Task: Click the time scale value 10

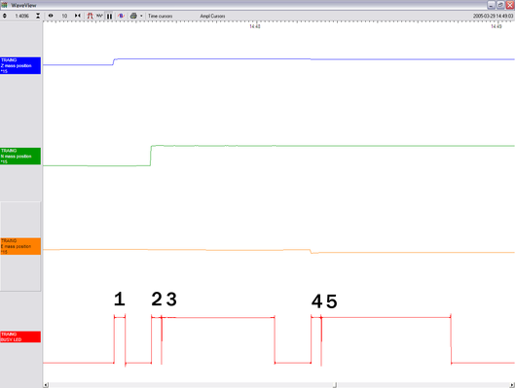Action: [x=64, y=17]
